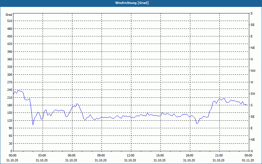This screenshot has height=164, width=262.
Task: Choose the 60 degree axis label
Action: [x=10, y=136]
